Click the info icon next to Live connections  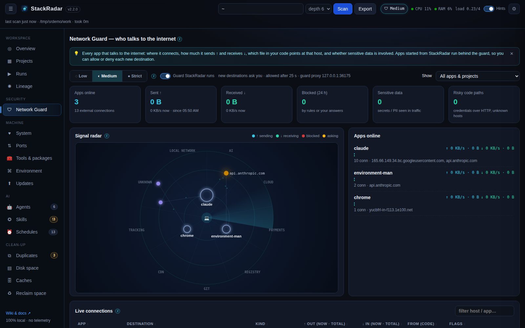point(117,311)
